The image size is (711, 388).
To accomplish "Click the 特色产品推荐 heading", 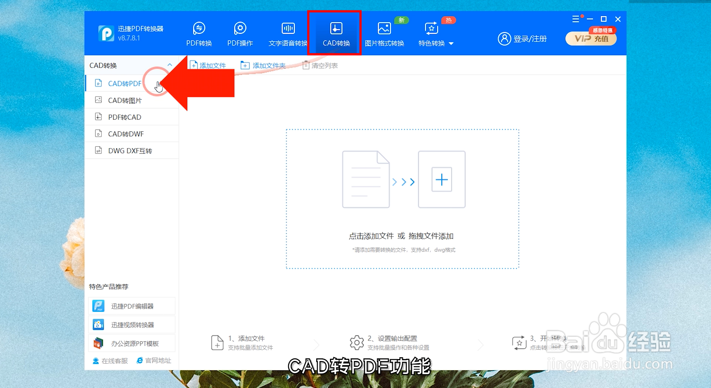I will click(x=109, y=287).
